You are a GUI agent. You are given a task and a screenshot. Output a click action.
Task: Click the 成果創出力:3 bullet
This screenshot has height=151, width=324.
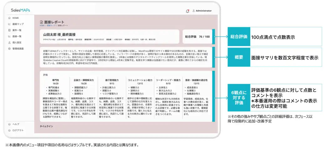pyautogui.click(x=55, y=94)
